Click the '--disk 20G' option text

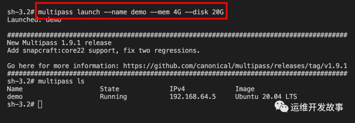coord(204,12)
